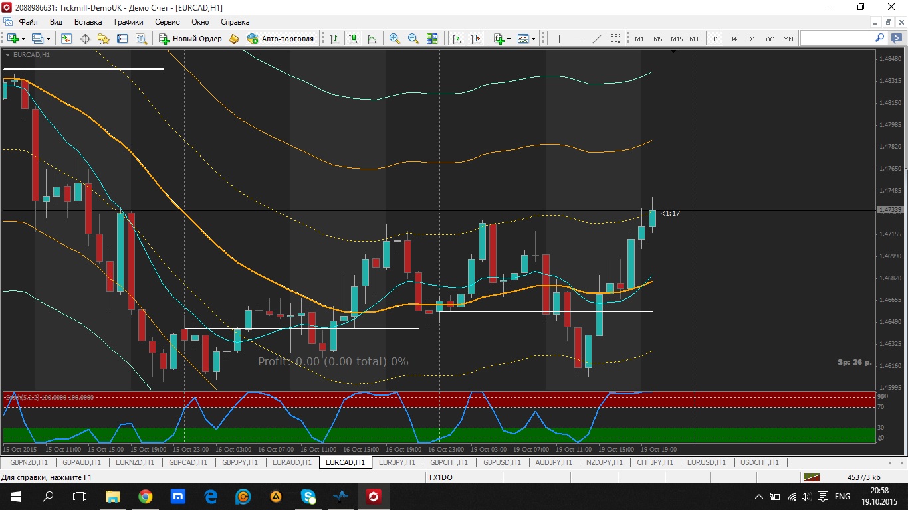
Task: Toggle chart shift icon
Action: pos(475,39)
